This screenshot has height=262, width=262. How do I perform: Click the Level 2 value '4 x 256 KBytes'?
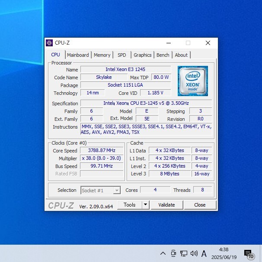pos(170,166)
